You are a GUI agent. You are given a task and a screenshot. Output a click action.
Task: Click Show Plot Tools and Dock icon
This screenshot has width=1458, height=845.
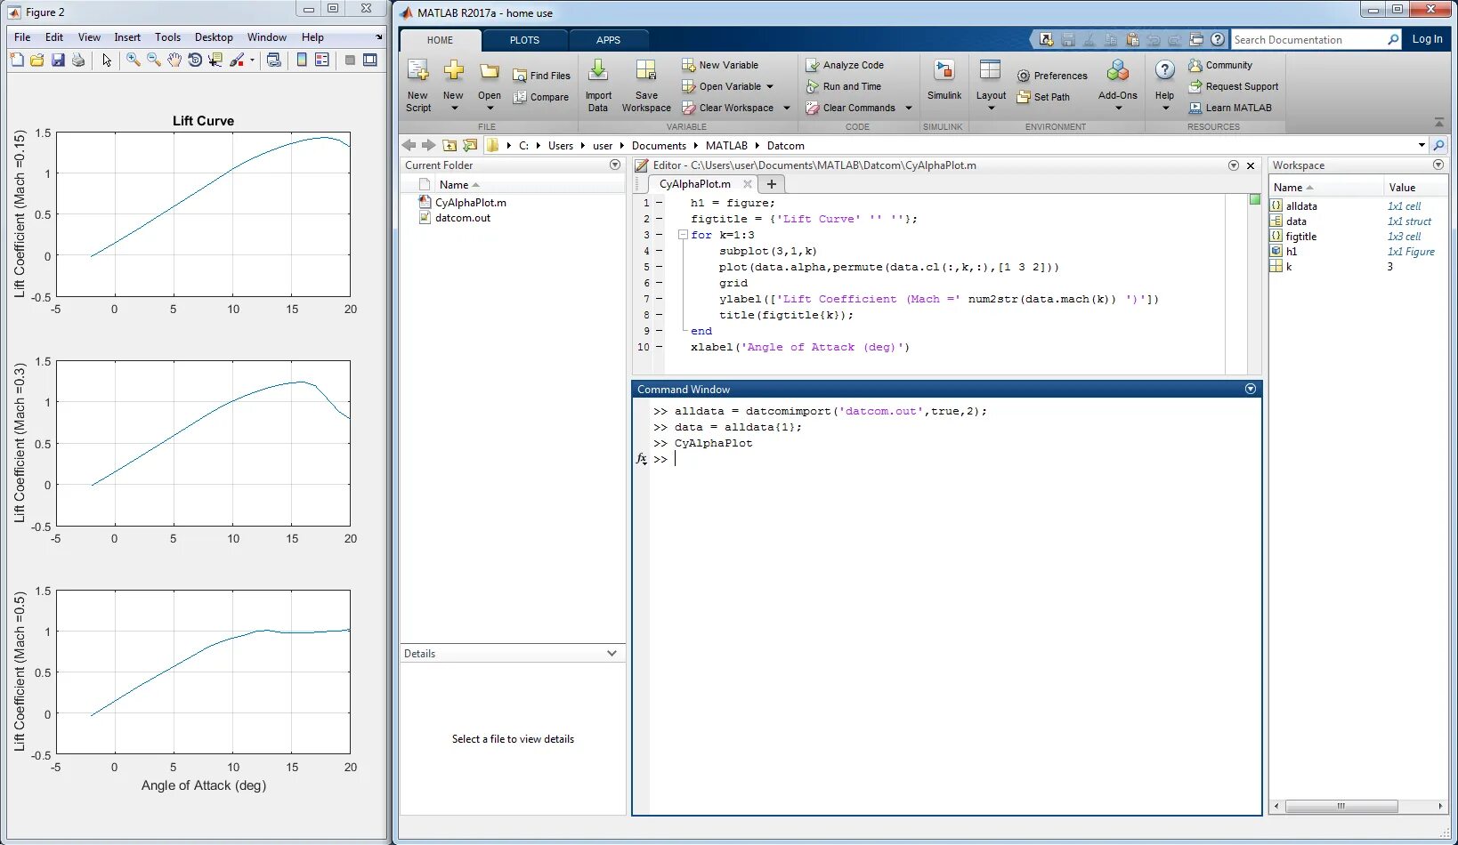tap(370, 60)
